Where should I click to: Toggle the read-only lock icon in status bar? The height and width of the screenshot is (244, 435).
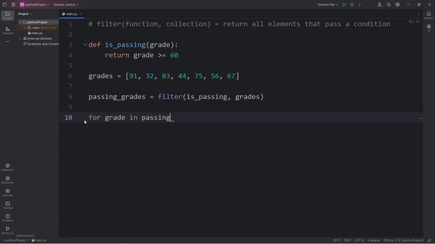click(x=430, y=241)
